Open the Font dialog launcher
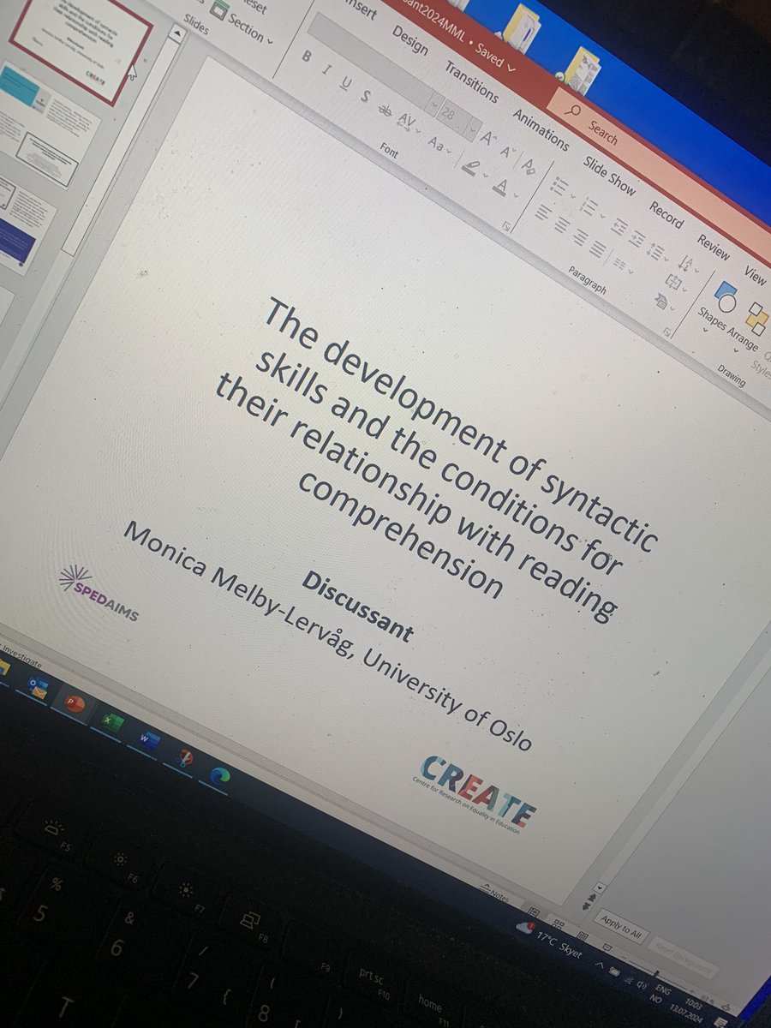Viewport: 771px width, 1028px height. tap(507, 226)
